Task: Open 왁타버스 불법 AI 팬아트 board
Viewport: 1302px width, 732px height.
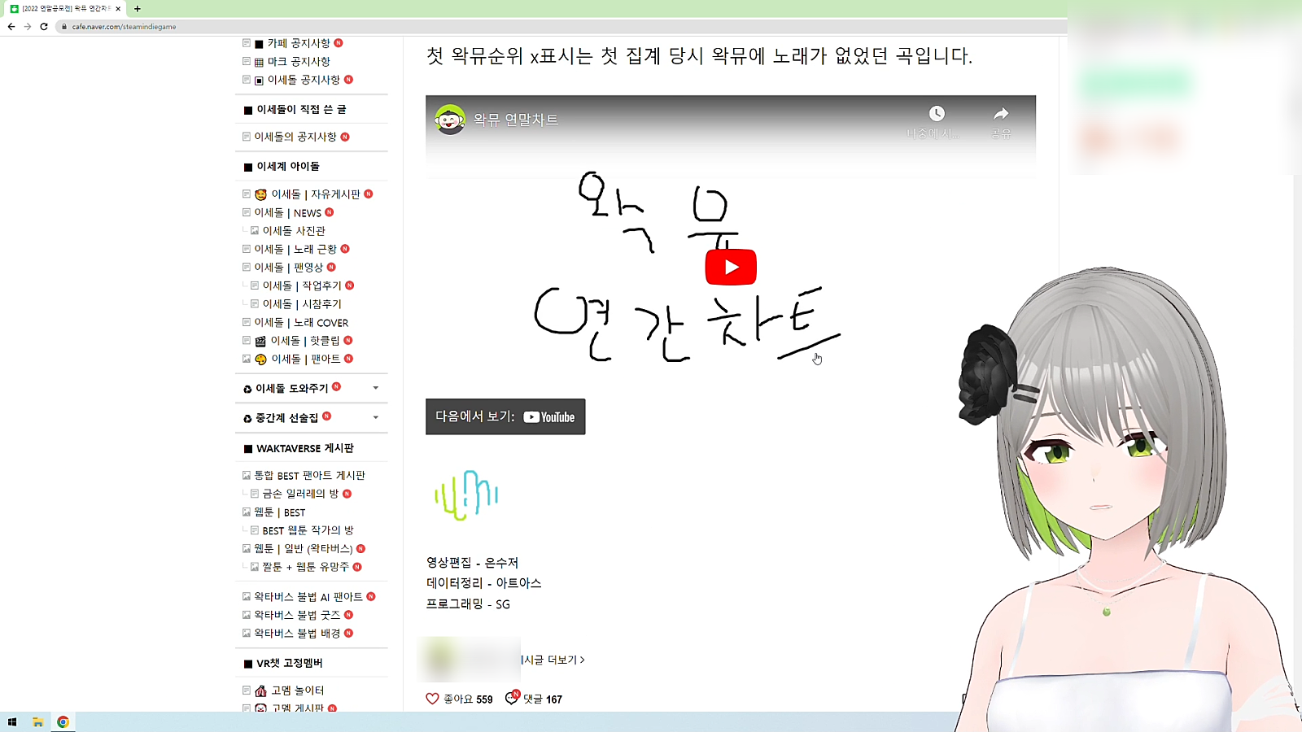Action: (308, 597)
